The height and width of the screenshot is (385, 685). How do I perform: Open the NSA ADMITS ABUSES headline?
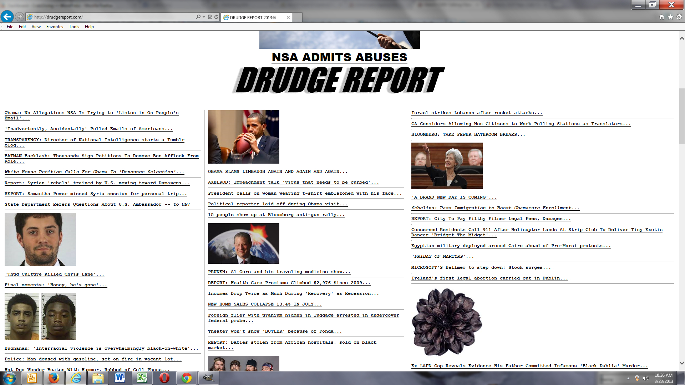[339, 57]
